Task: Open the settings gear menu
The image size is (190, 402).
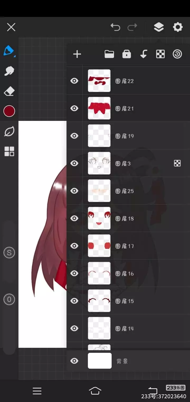Action: [x=178, y=27]
